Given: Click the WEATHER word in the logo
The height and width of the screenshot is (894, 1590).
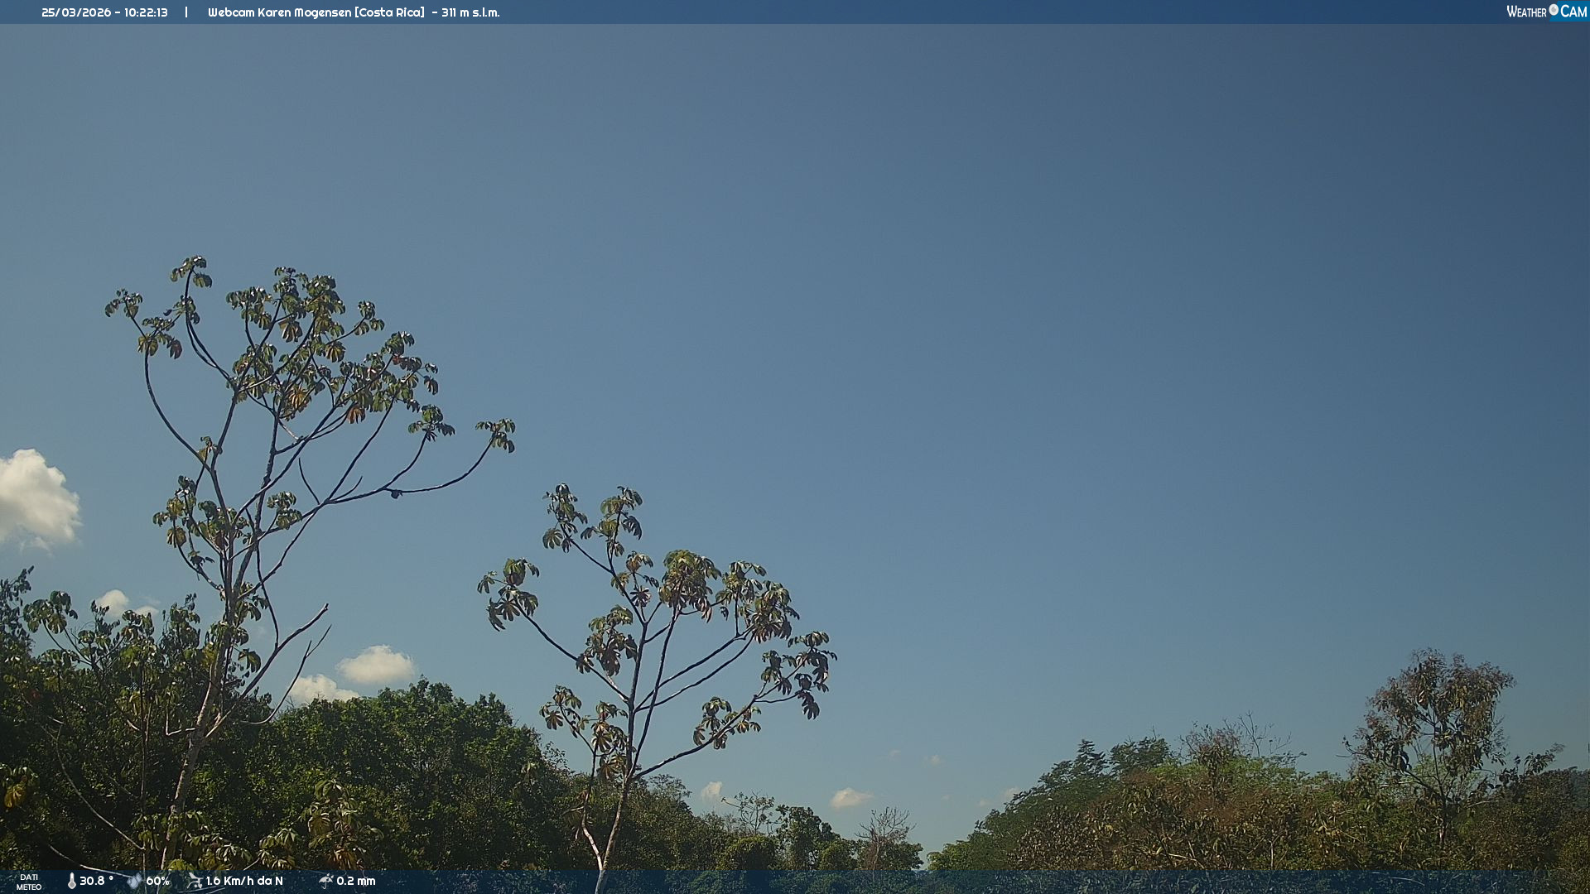Looking at the screenshot, I should (x=1526, y=12).
